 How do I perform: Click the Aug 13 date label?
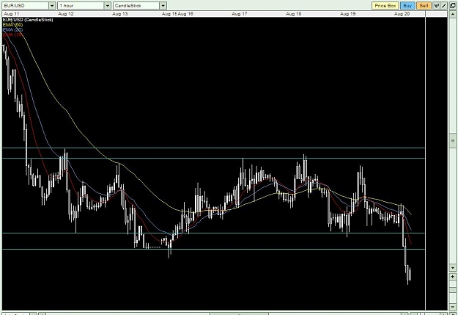(119, 14)
